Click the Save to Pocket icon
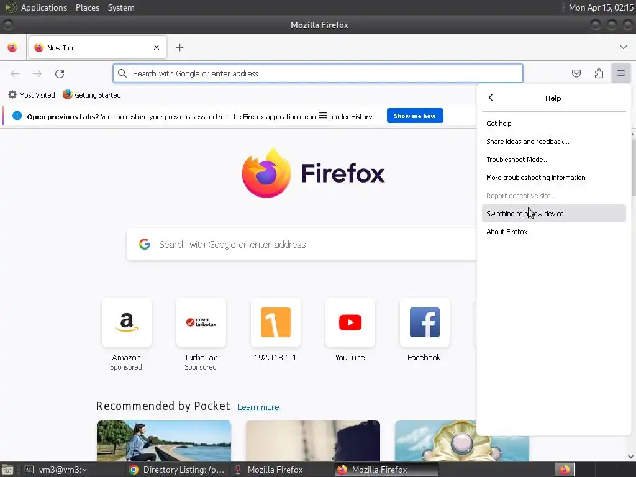Screen dimensions: 636x477 click(x=576, y=73)
